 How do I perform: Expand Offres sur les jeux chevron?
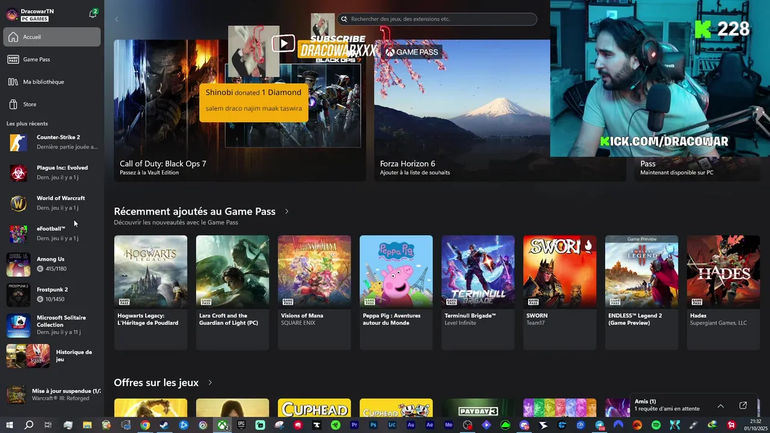coord(210,382)
